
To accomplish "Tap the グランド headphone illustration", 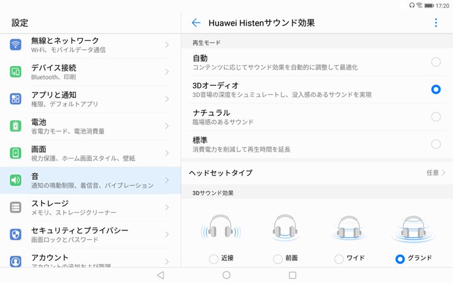I will pyautogui.click(x=414, y=228).
